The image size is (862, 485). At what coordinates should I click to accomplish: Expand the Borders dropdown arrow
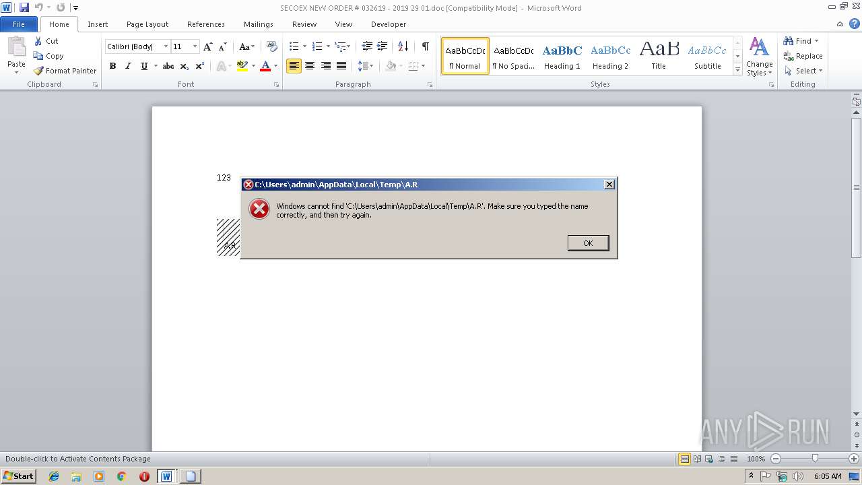tap(423, 66)
